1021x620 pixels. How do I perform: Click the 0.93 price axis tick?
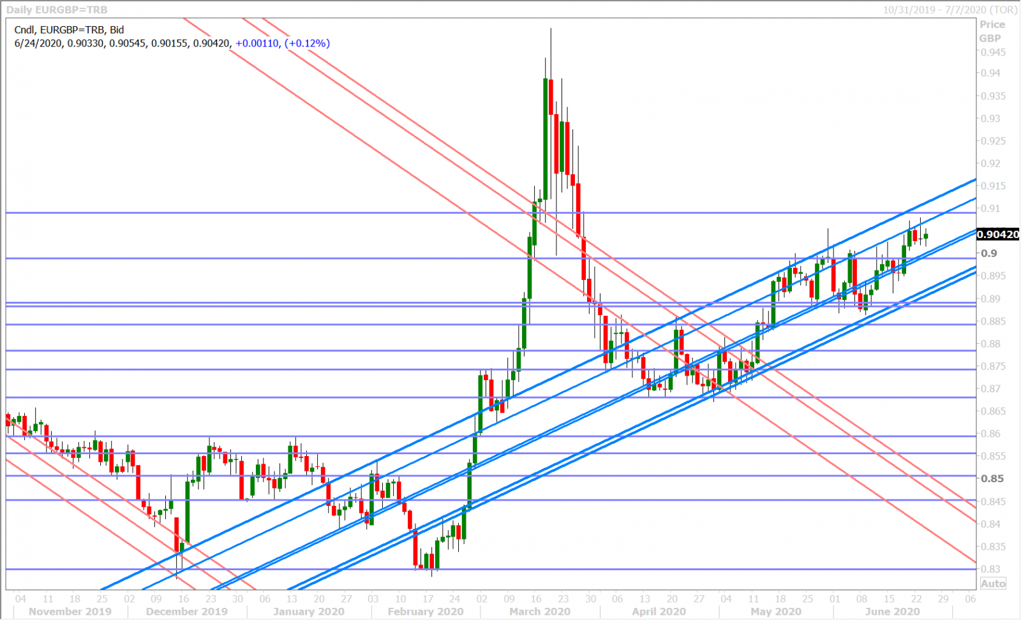(990, 119)
